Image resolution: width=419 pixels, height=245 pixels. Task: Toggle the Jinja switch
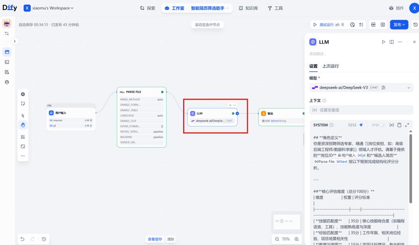[x=382, y=125]
